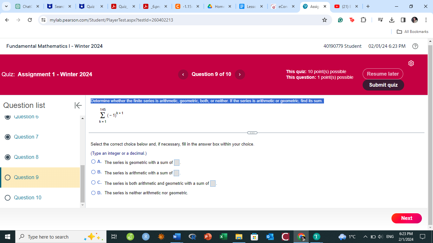The image size is (433, 243).
Task: Open PowerPoint from the taskbar
Action: (208, 237)
